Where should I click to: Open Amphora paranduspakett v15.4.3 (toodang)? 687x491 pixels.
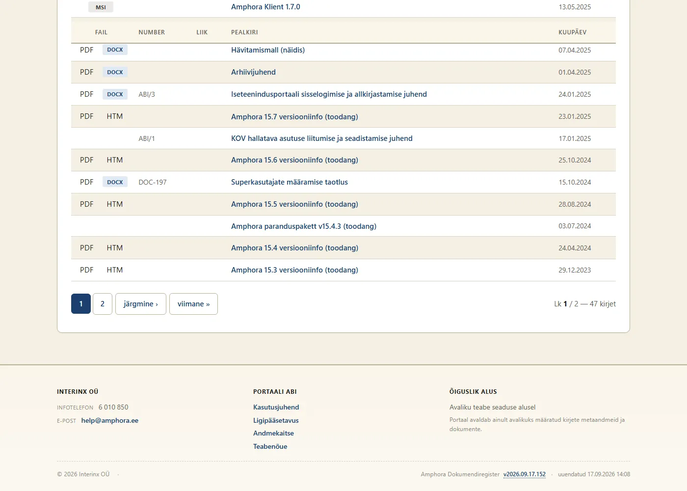pyautogui.click(x=304, y=226)
